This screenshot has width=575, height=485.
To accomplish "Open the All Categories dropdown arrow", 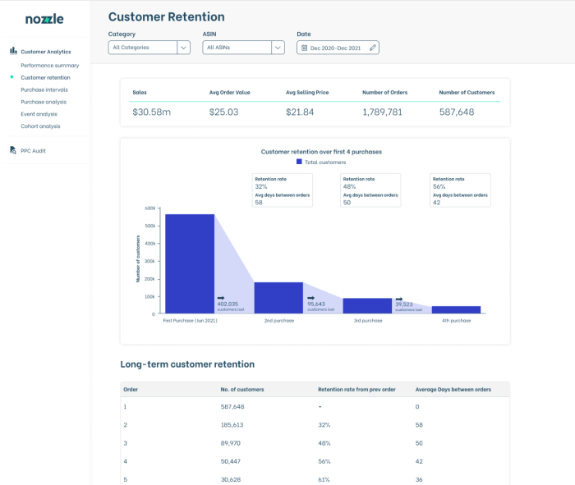I will tap(183, 48).
